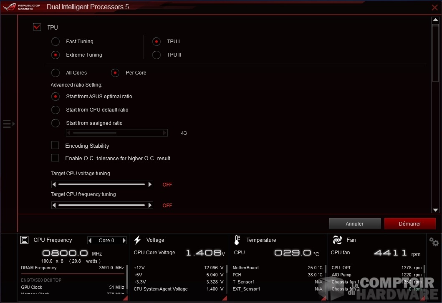This screenshot has width=442, height=303.
Task: Click the Annuler button
Action: 355,224
